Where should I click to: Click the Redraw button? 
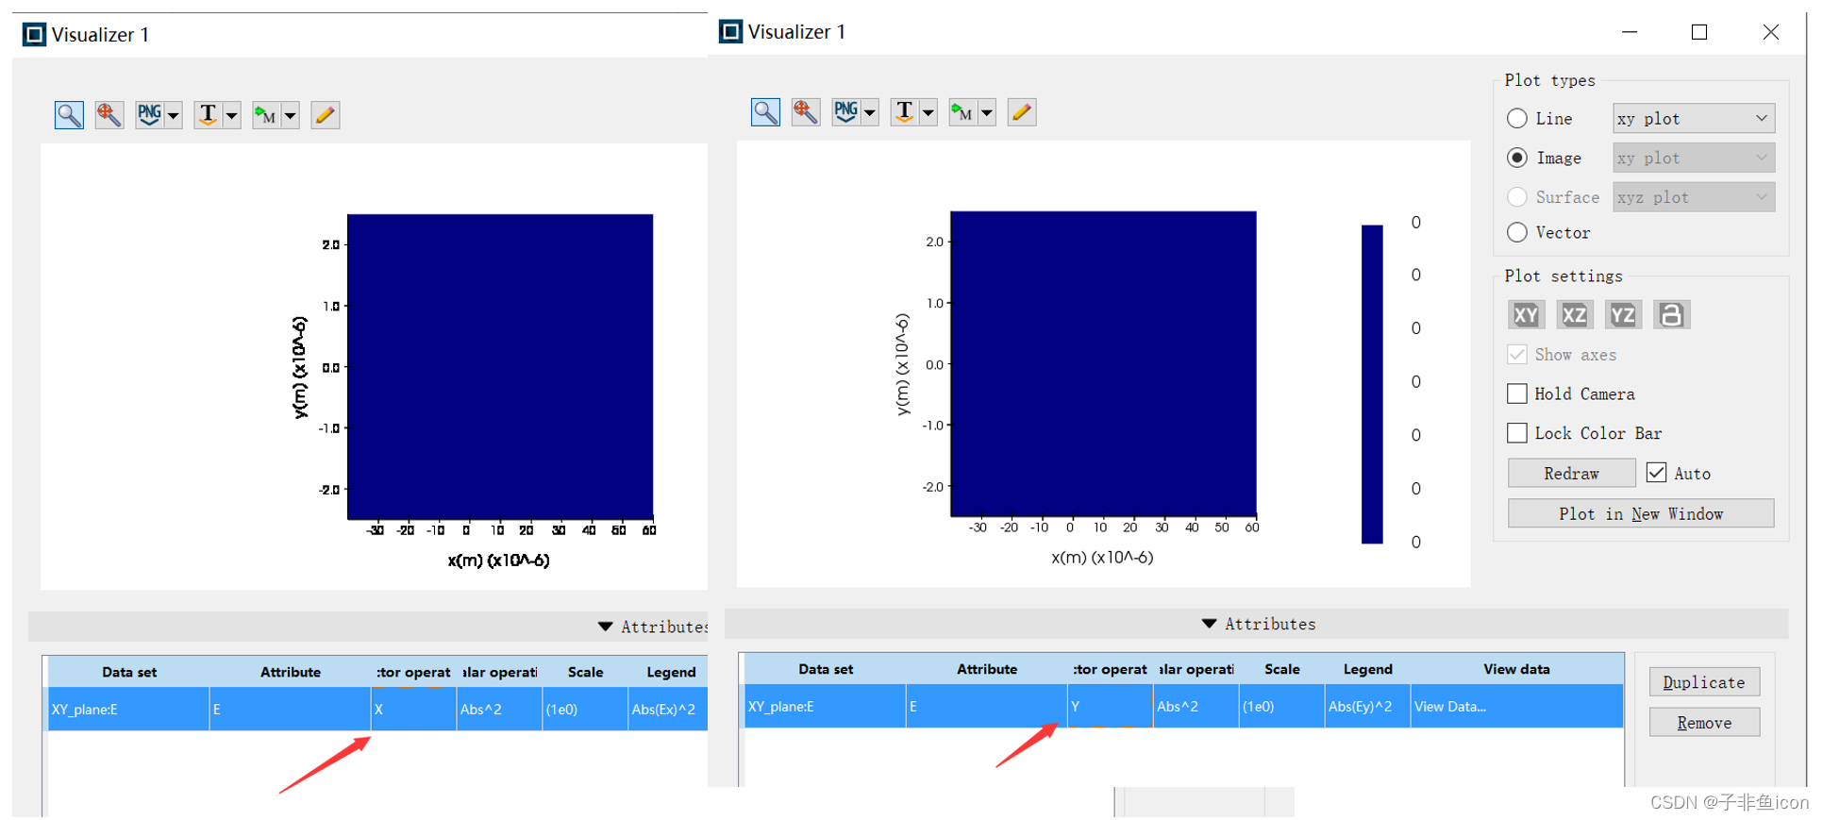tap(1571, 474)
